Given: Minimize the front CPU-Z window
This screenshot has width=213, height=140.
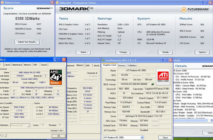Looking at the screenshot, I should coord(55,60).
